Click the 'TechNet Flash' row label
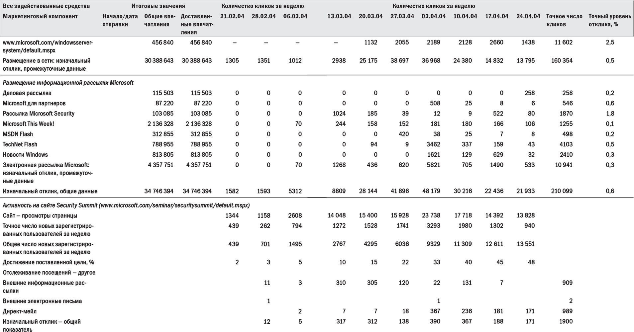Viewport: 634px width, 332px height. [20, 144]
